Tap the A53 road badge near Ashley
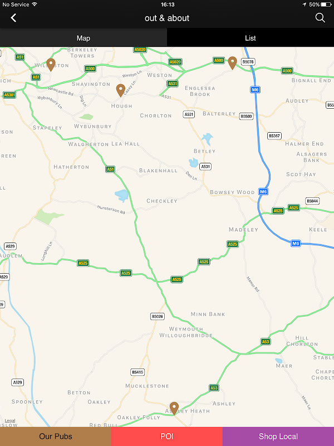 point(214,387)
